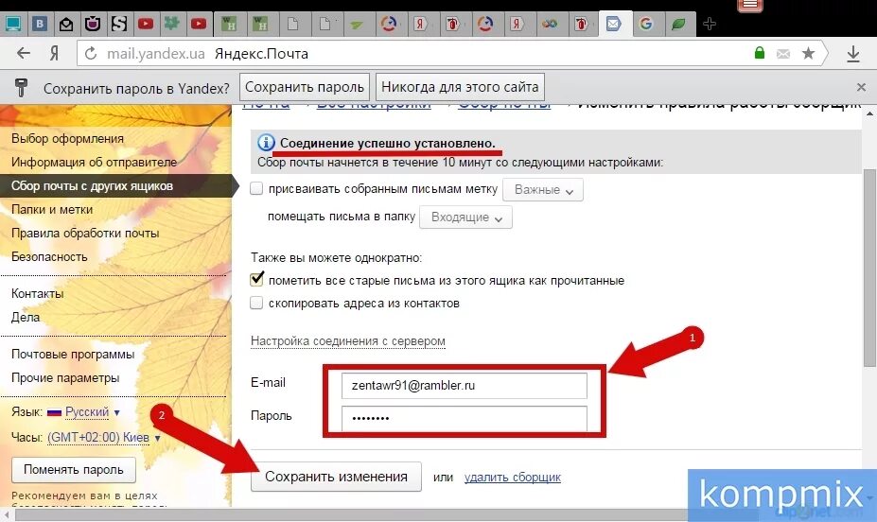Image resolution: width=877 pixels, height=522 pixels.
Task: Open the '(GMT+02:00) Киев' timezone dropdown
Action: pos(103,437)
